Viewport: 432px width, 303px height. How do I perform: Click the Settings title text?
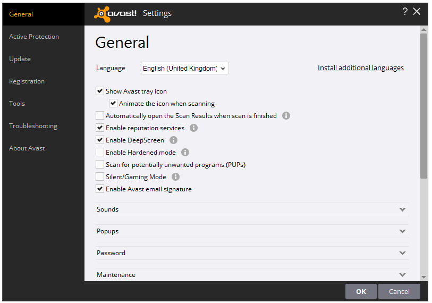tap(157, 13)
